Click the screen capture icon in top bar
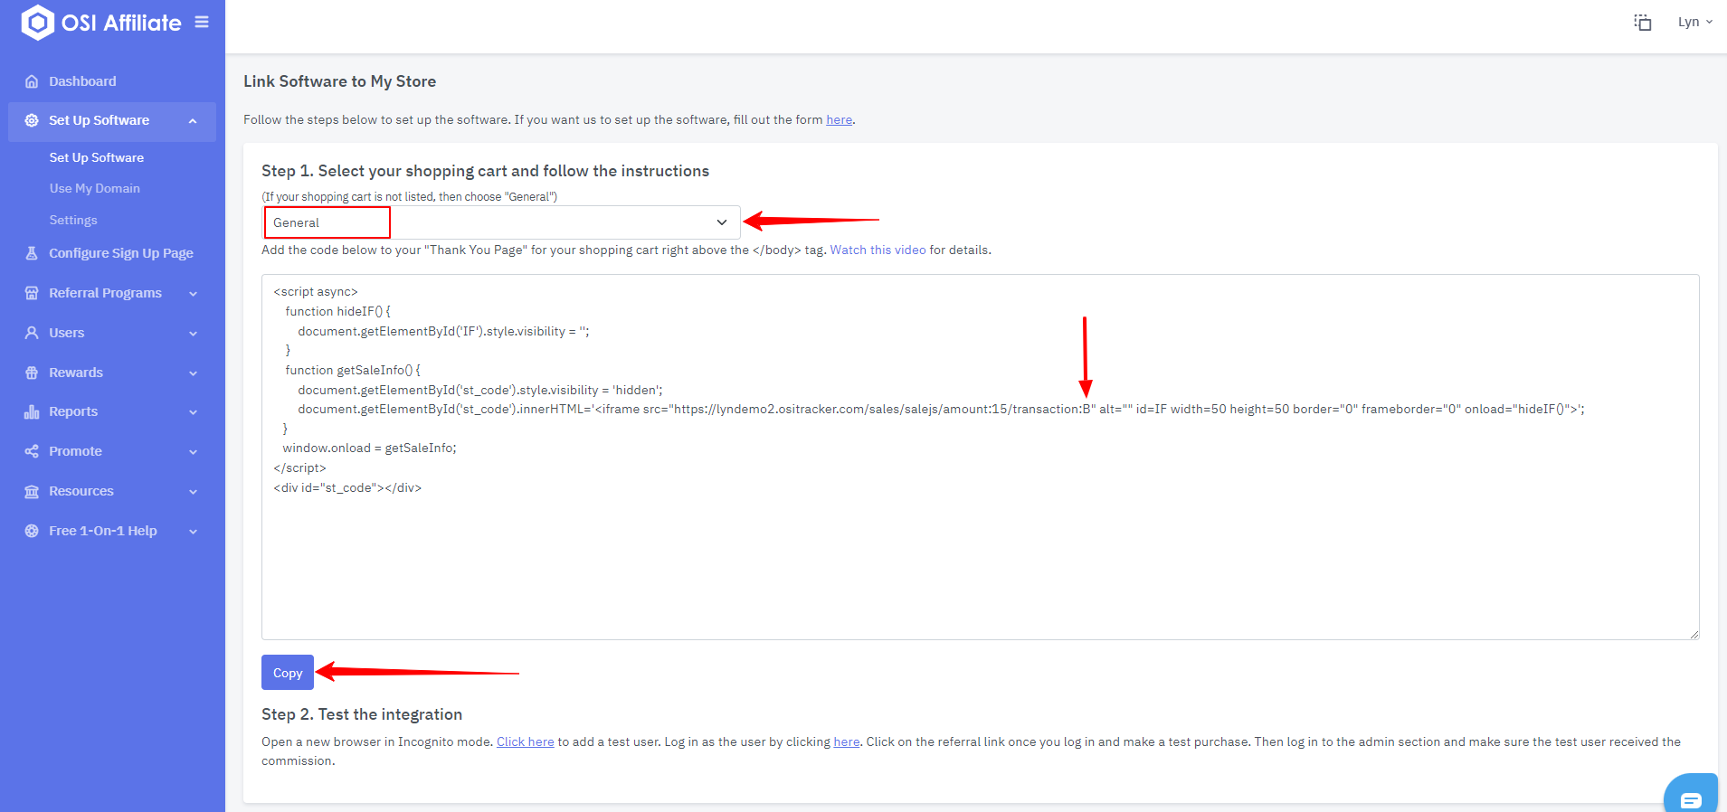Viewport: 1727px width, 812px height. click(x=1643, y=23)
